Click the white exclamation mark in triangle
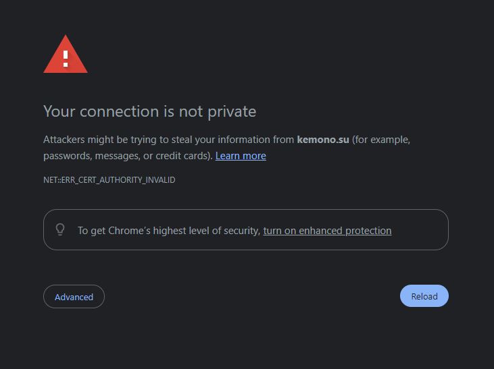Screen dimensions: 494x369 point(66,59)
